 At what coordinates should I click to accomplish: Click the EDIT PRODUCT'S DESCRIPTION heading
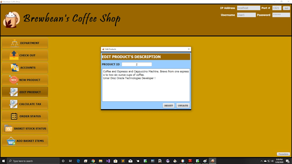click(x=131, y=57)
